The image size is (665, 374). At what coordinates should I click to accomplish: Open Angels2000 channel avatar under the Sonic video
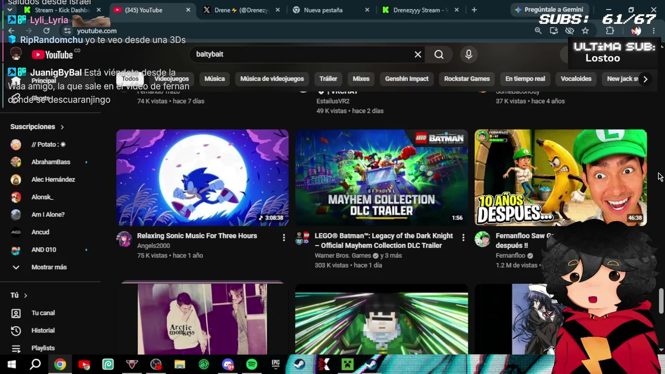pos(124,239)
